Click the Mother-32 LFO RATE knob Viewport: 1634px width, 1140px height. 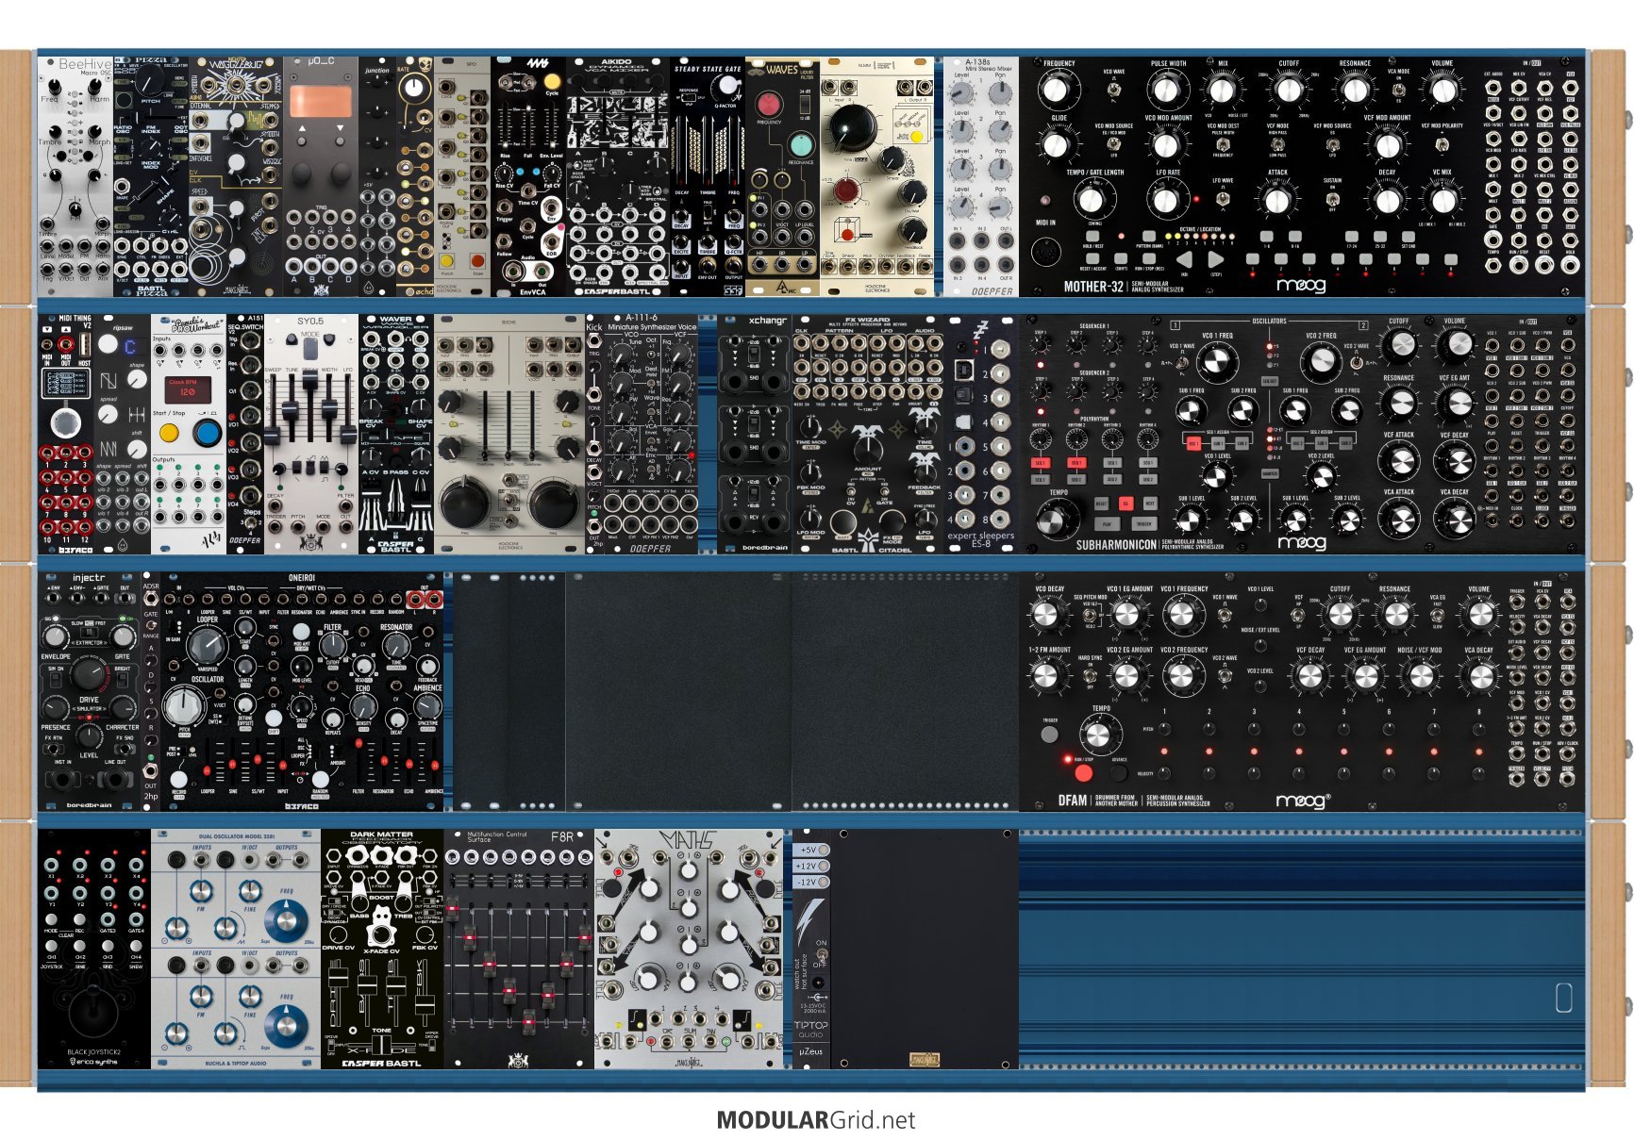pyautogui.click(x=1168, y=200)
